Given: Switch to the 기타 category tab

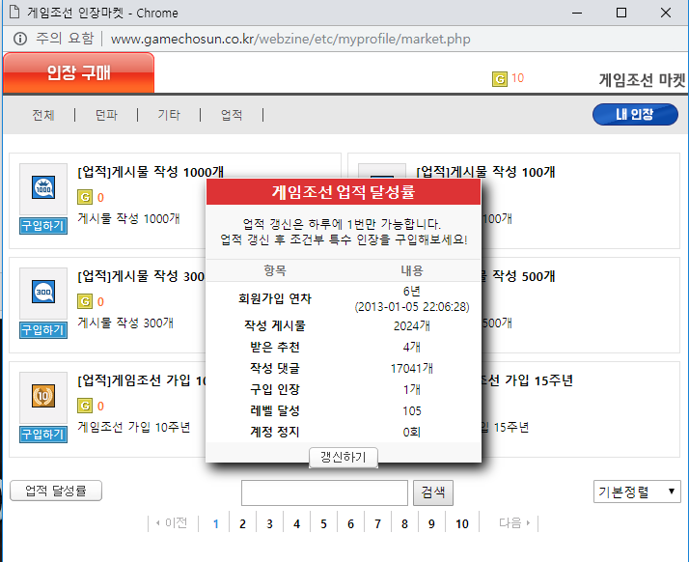Looking at the screenshot, I should [x=169, y=115].
